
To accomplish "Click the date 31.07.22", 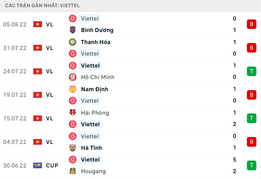I will [14, 48].
